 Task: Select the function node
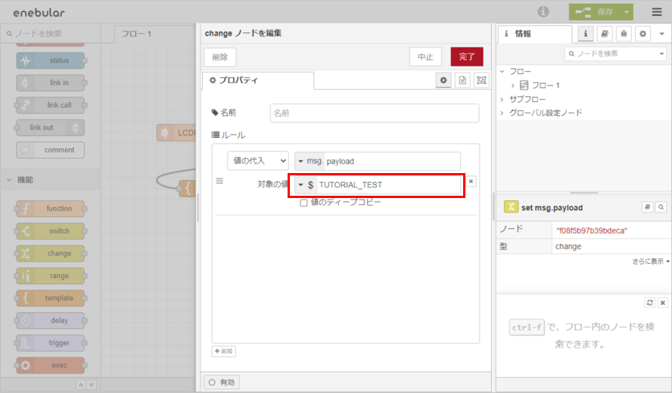pos(51,209)
